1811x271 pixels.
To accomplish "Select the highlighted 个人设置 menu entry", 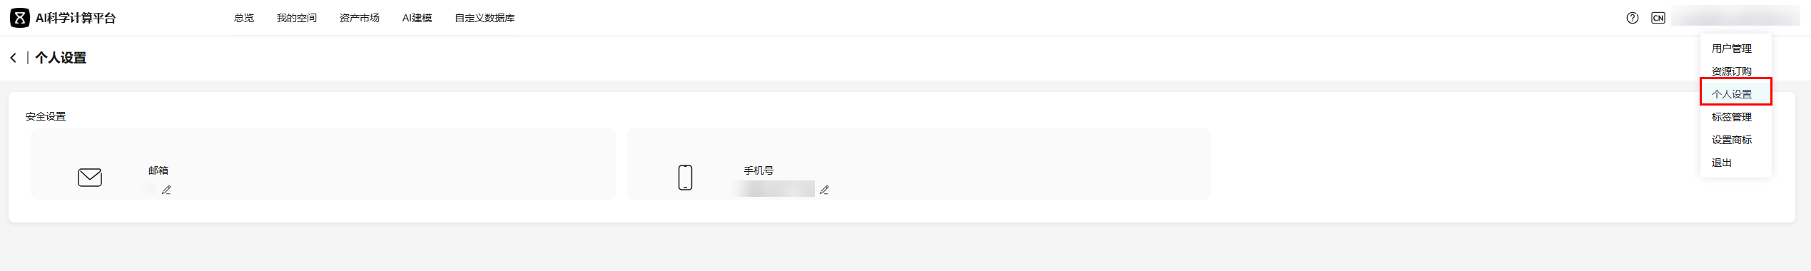I will coord(1731,94).
